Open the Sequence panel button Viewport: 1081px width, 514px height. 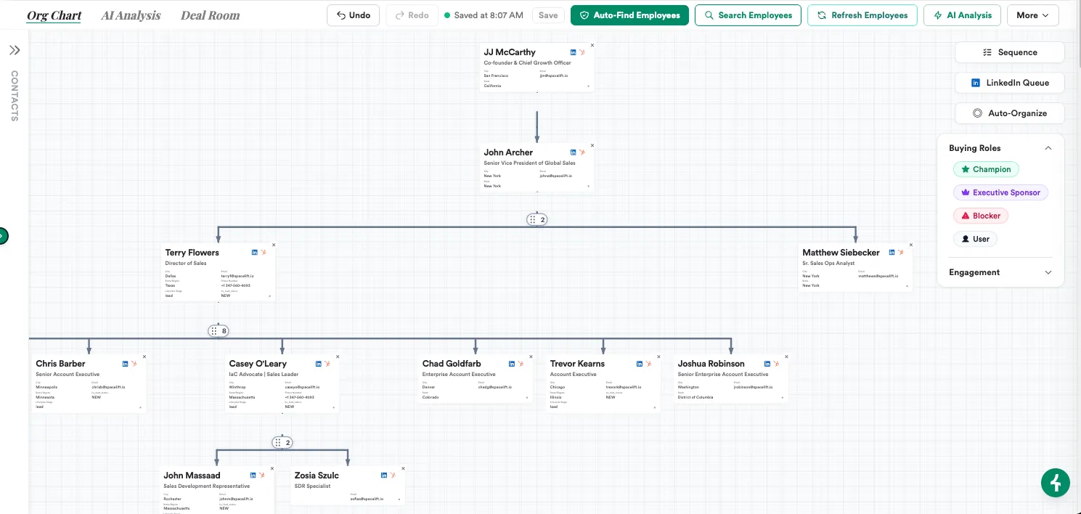point(1009,52)
